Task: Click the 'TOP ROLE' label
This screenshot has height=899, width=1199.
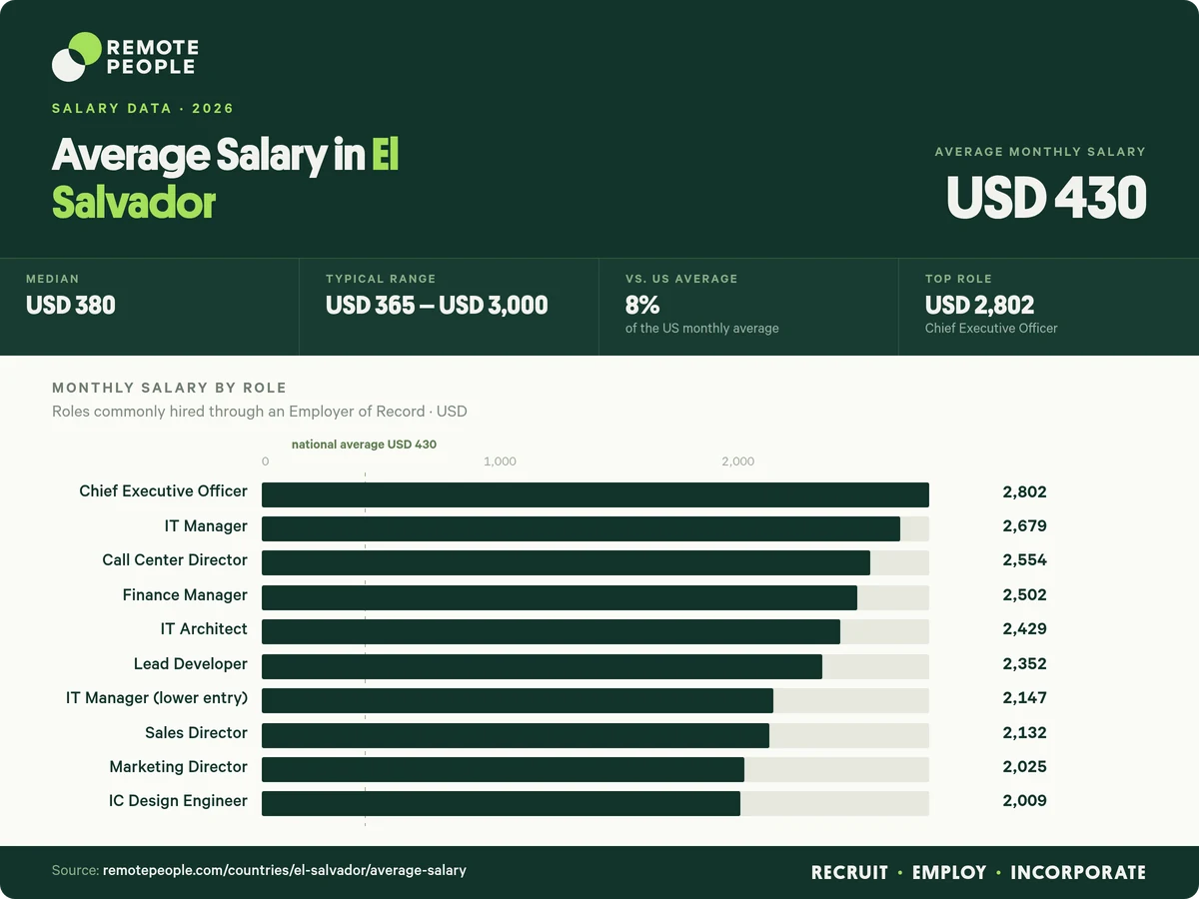Action: (958, 279)
